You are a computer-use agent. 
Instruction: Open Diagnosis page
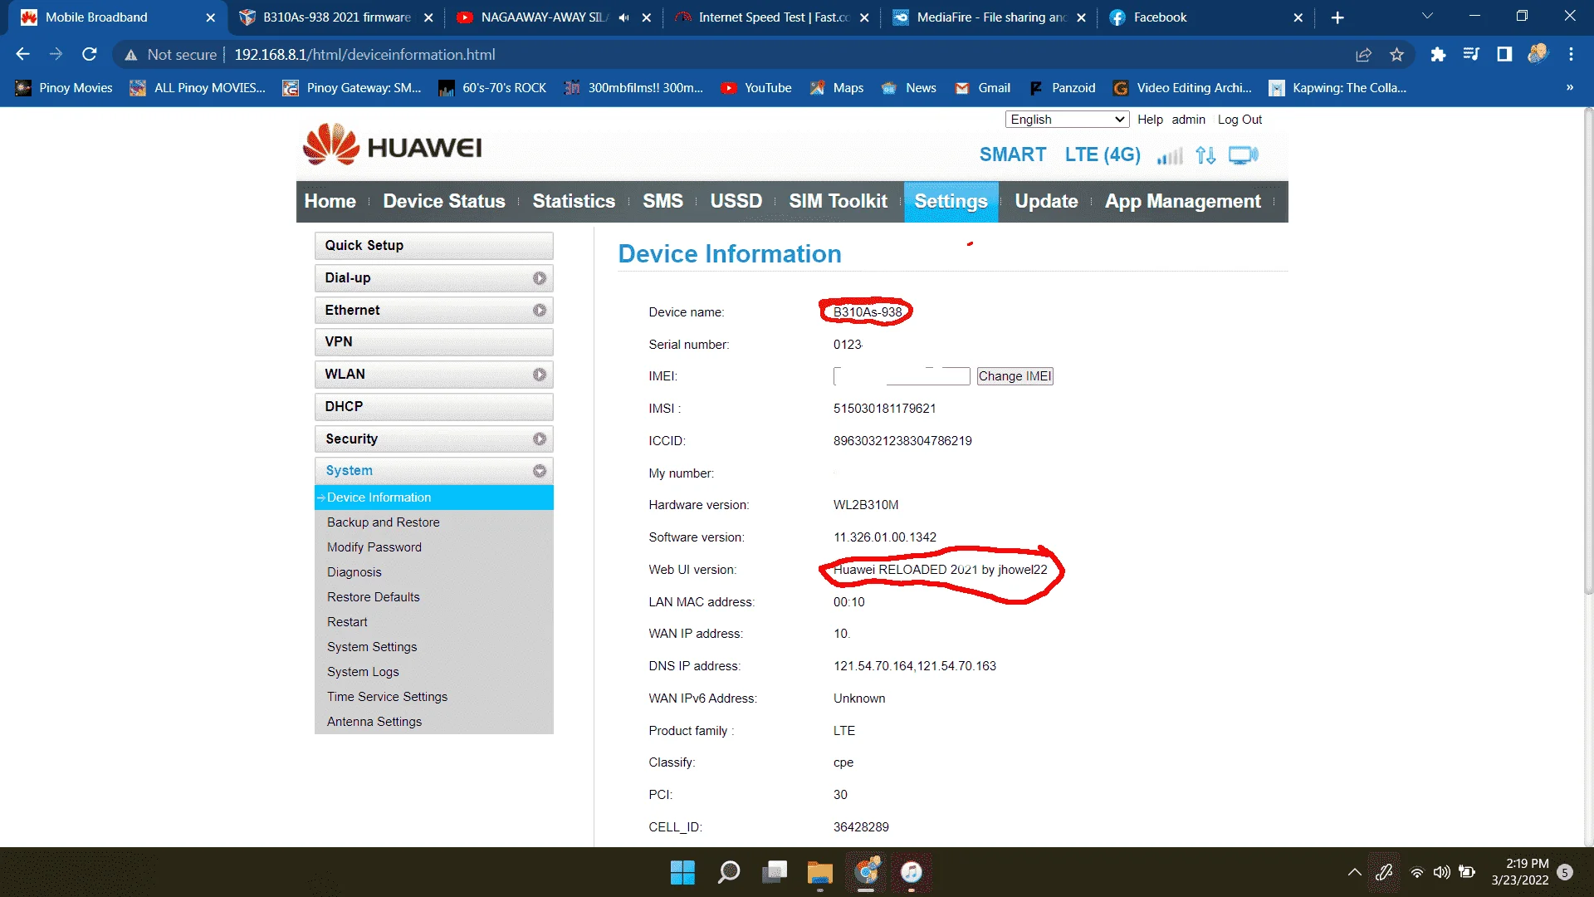click(x=354, y=572)
